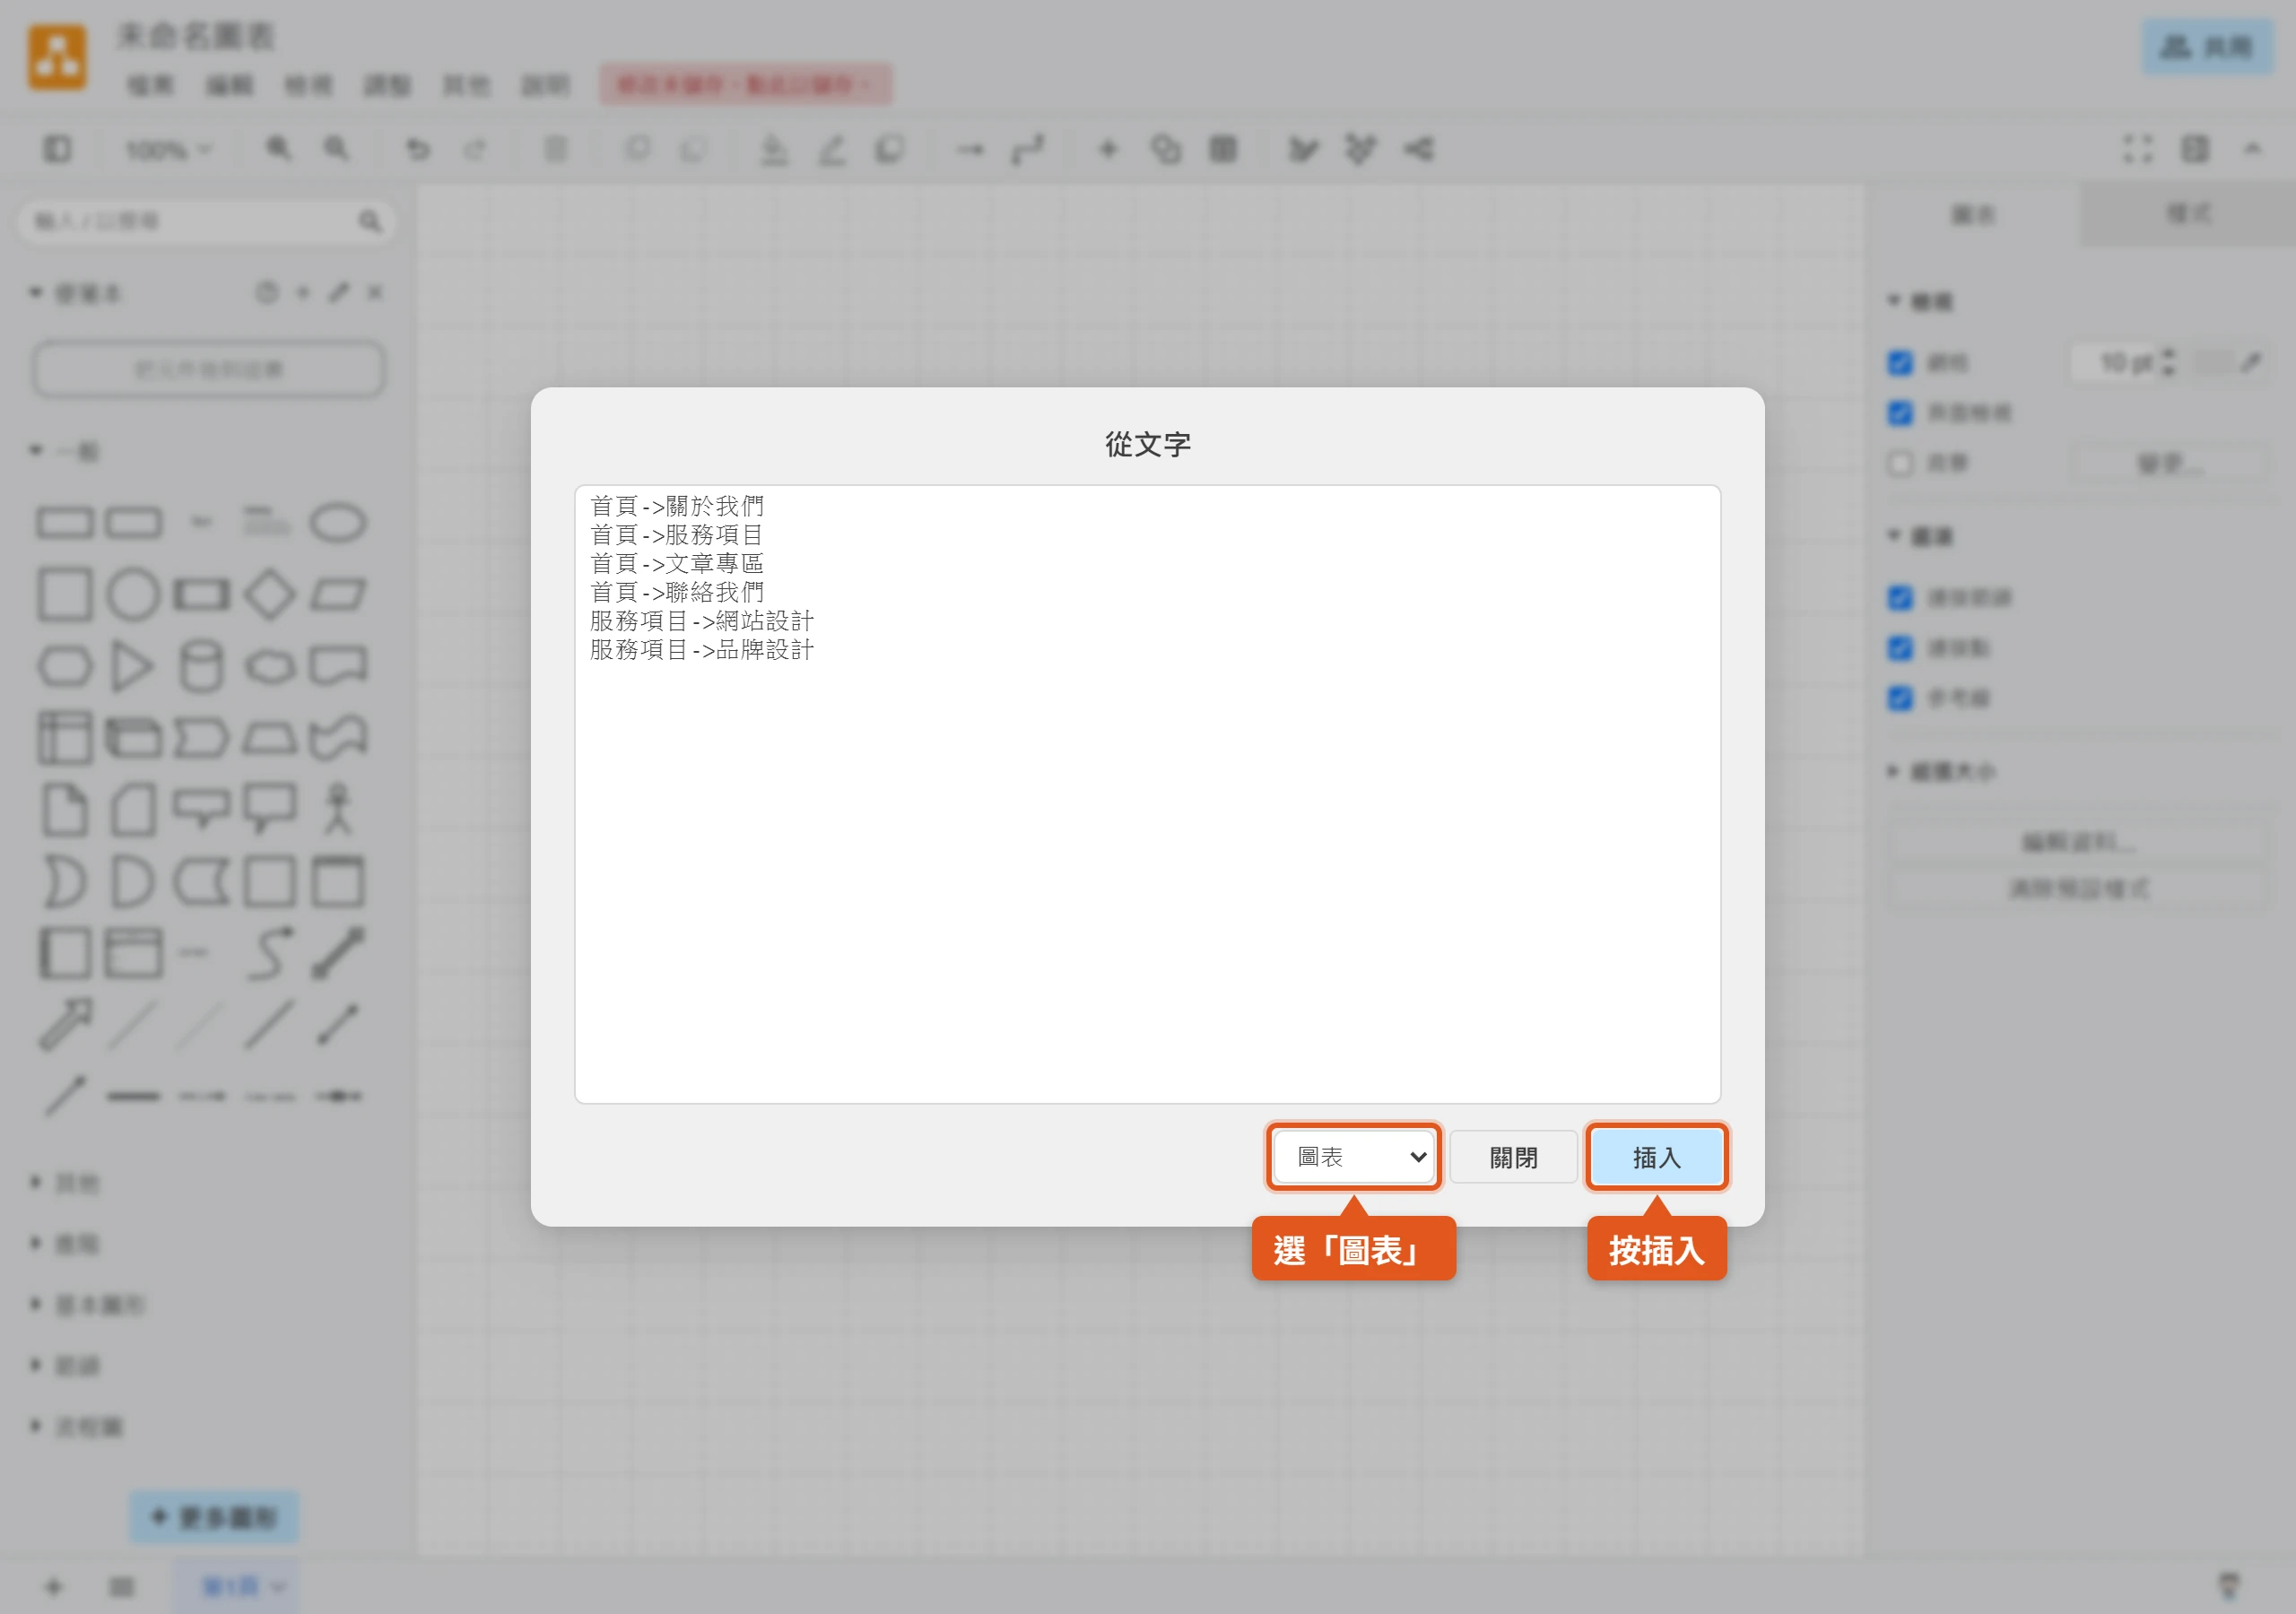Viewport: 2296px width, 1614px height.
Task: Click the fullscreen icon at top right
Action: coord(2138,150)
